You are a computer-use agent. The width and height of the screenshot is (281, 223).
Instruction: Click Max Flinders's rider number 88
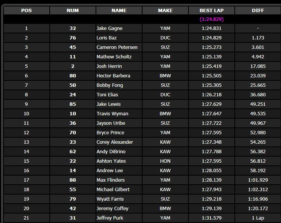pos(72,180)
